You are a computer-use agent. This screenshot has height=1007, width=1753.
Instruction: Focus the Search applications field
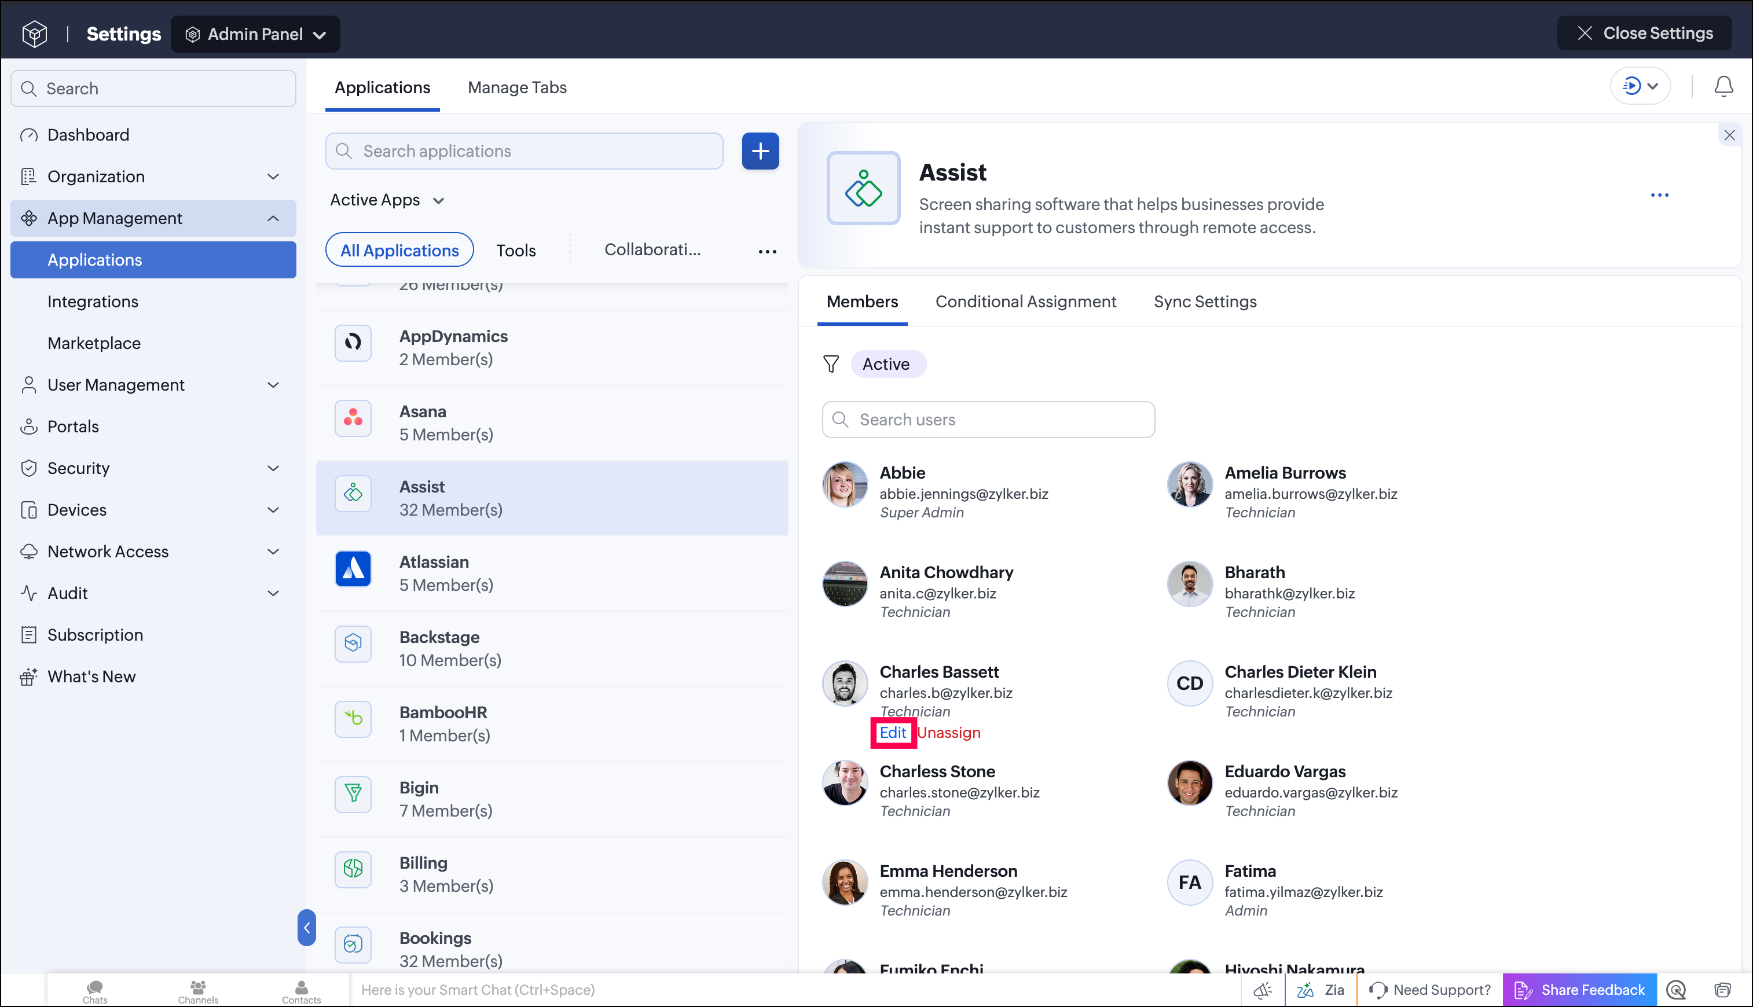(x=525, y=151)
